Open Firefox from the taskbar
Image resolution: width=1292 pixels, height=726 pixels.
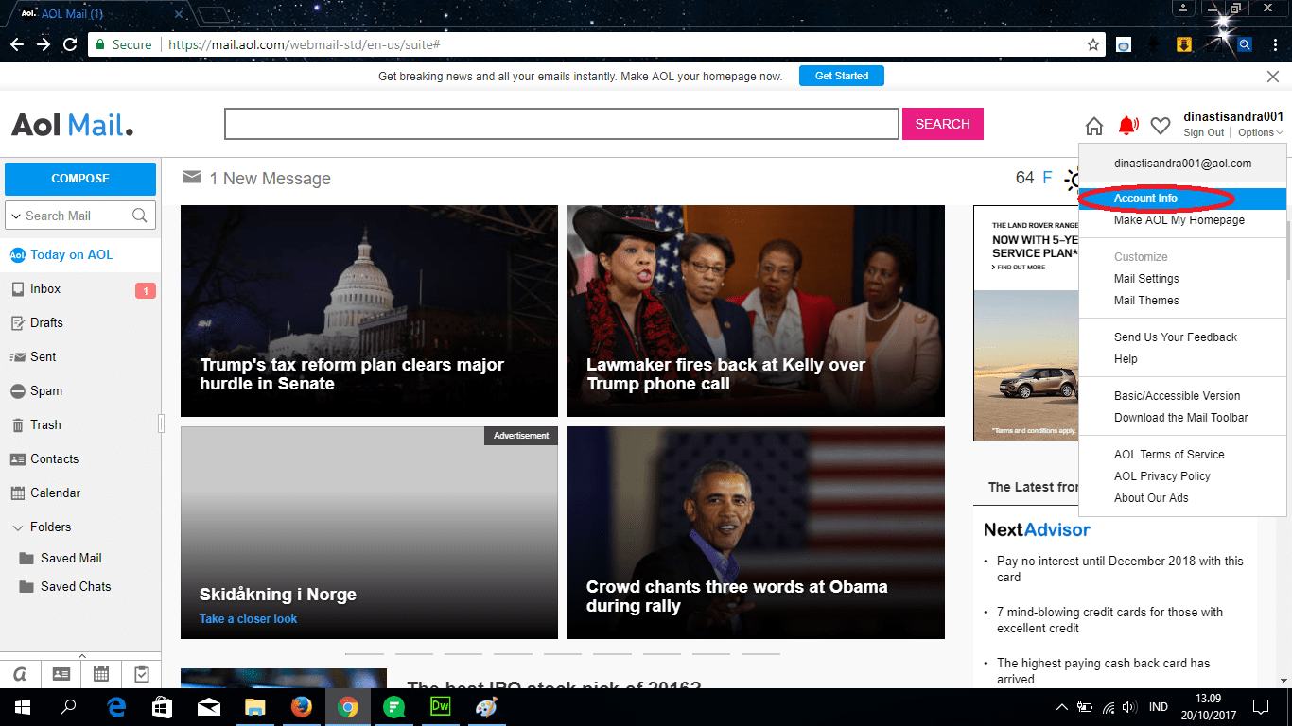click(x=302, y=707)
